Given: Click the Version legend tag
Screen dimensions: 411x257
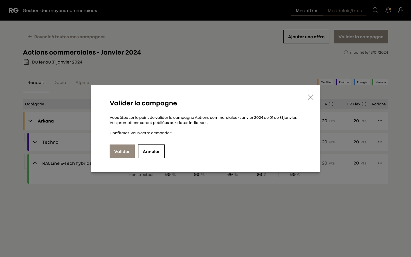Looking at the screenshot, I should 380,82.
